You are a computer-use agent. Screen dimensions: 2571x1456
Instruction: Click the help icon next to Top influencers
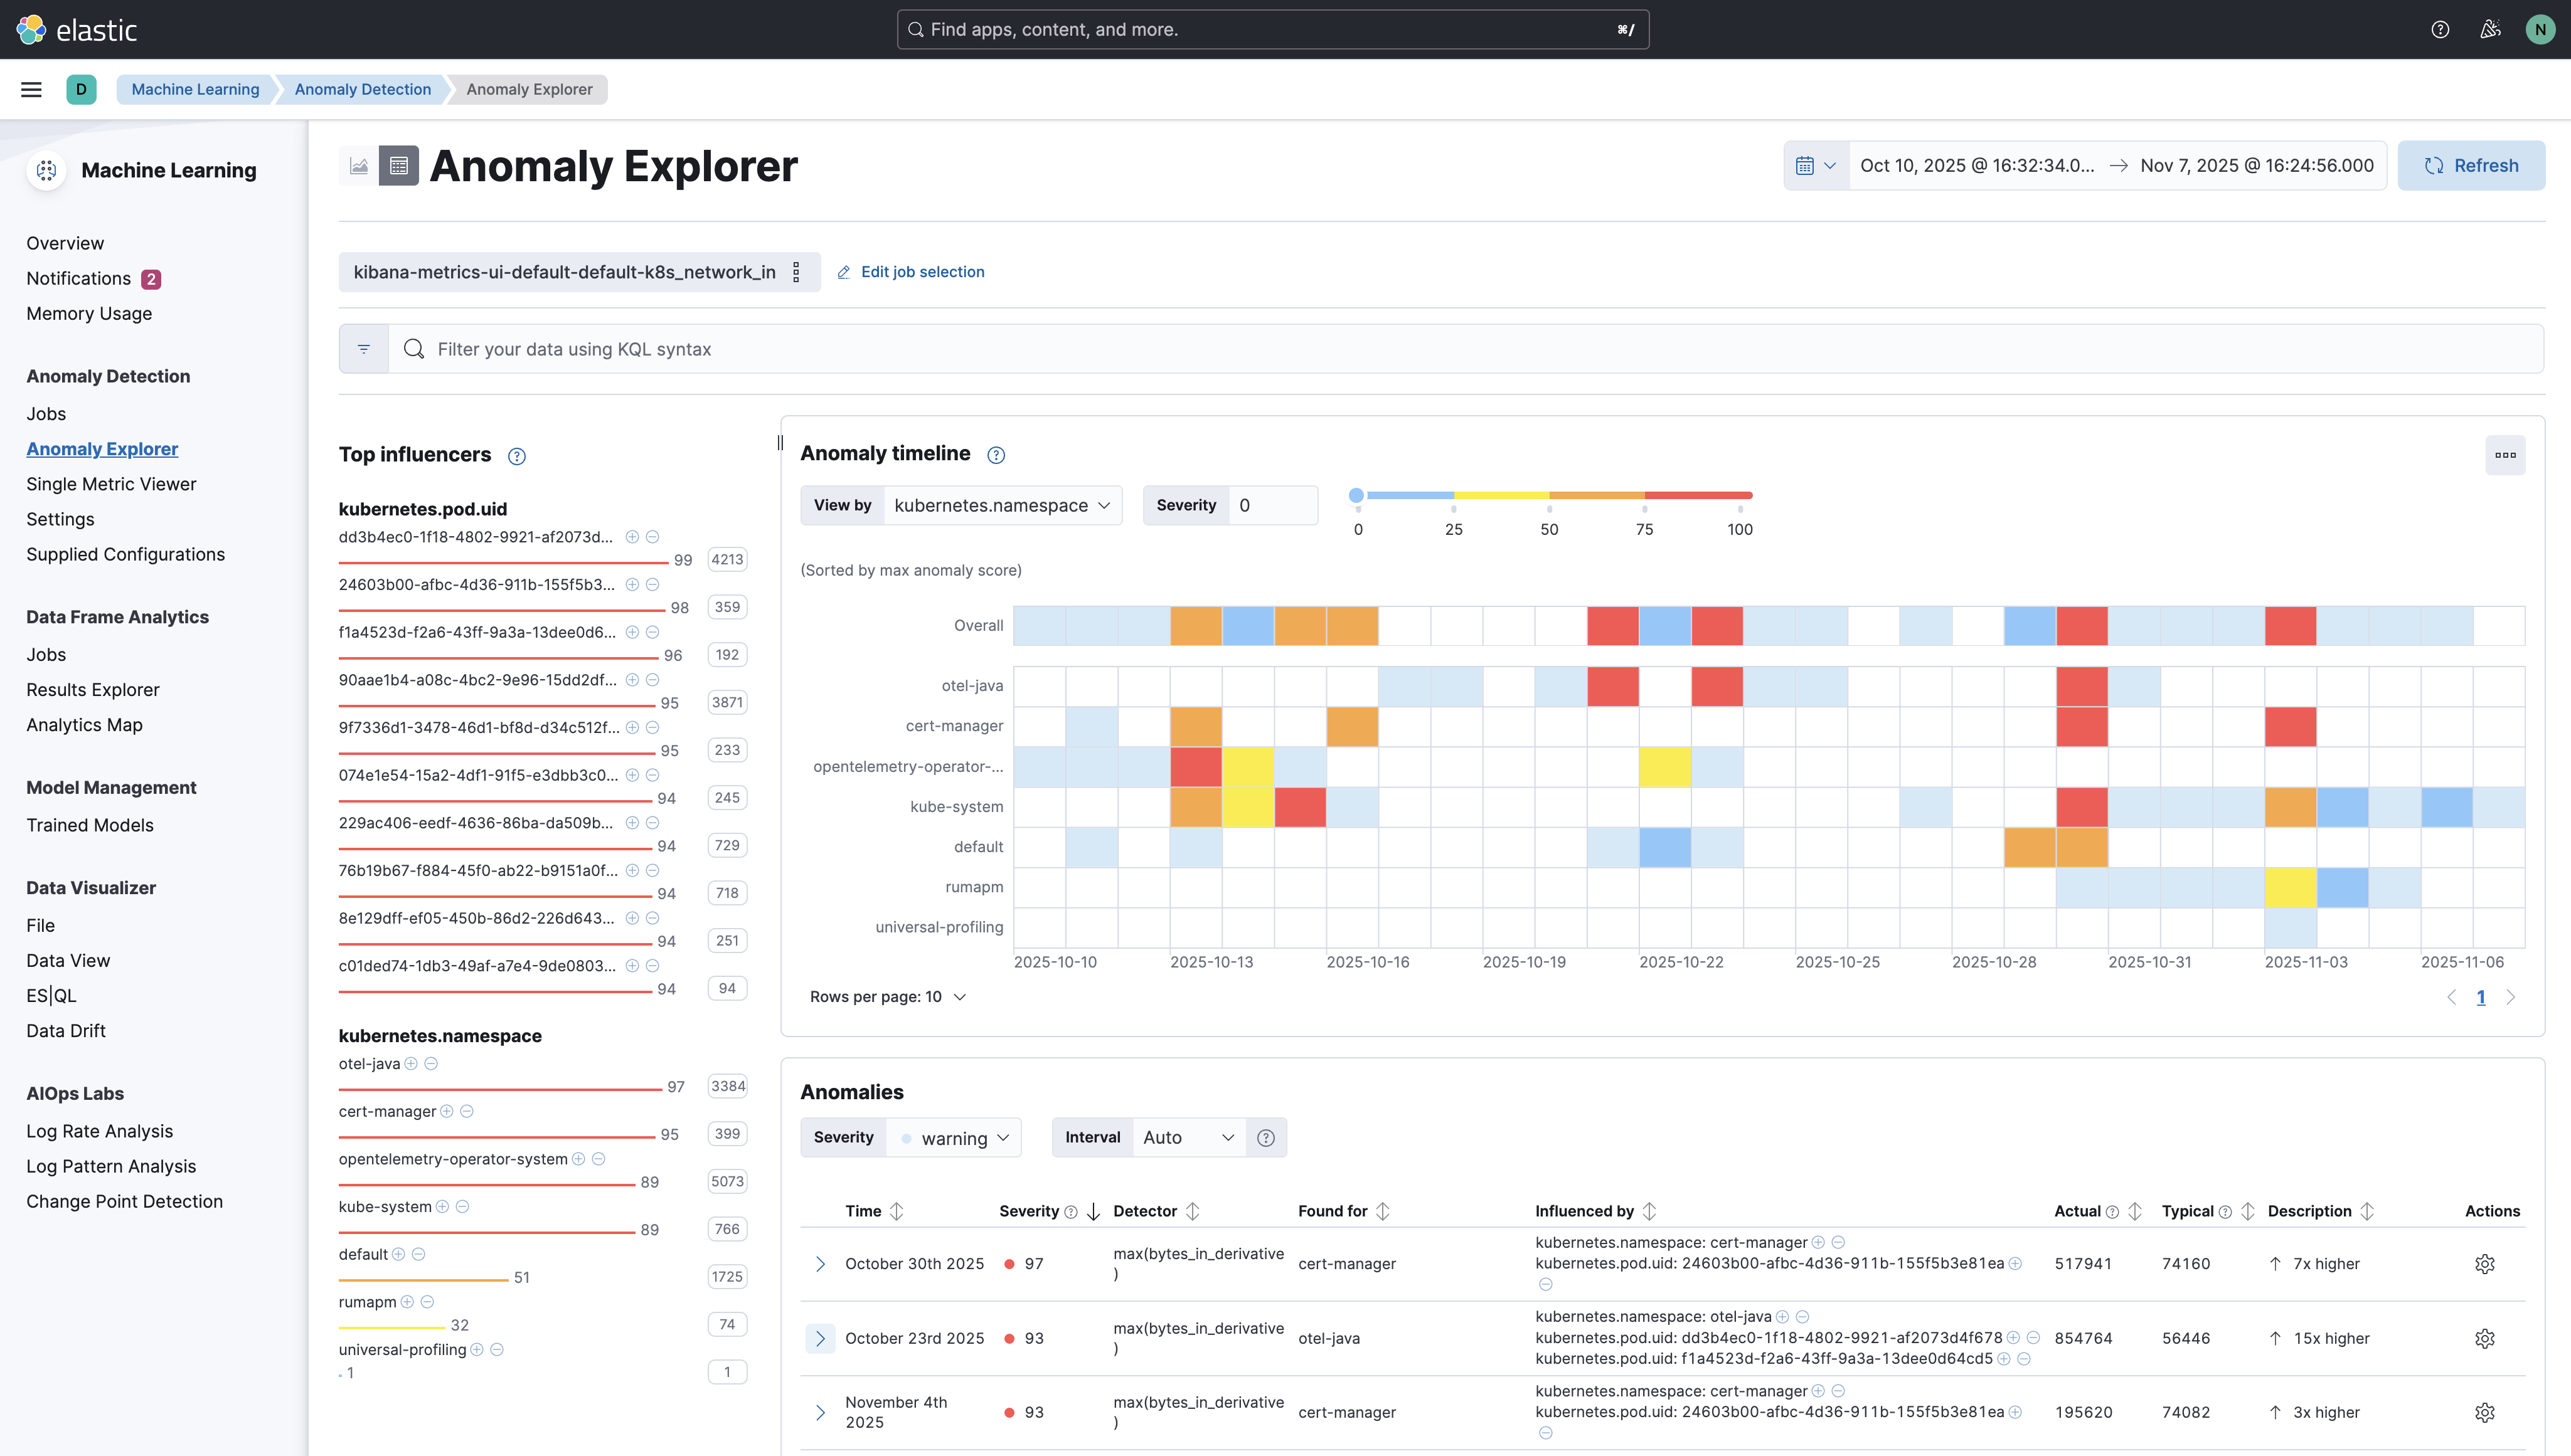click(x=516, y=455)
